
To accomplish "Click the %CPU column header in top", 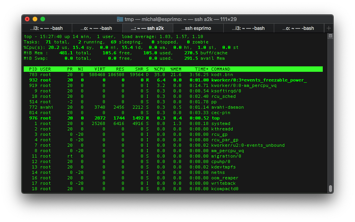I will coord(159,69).
